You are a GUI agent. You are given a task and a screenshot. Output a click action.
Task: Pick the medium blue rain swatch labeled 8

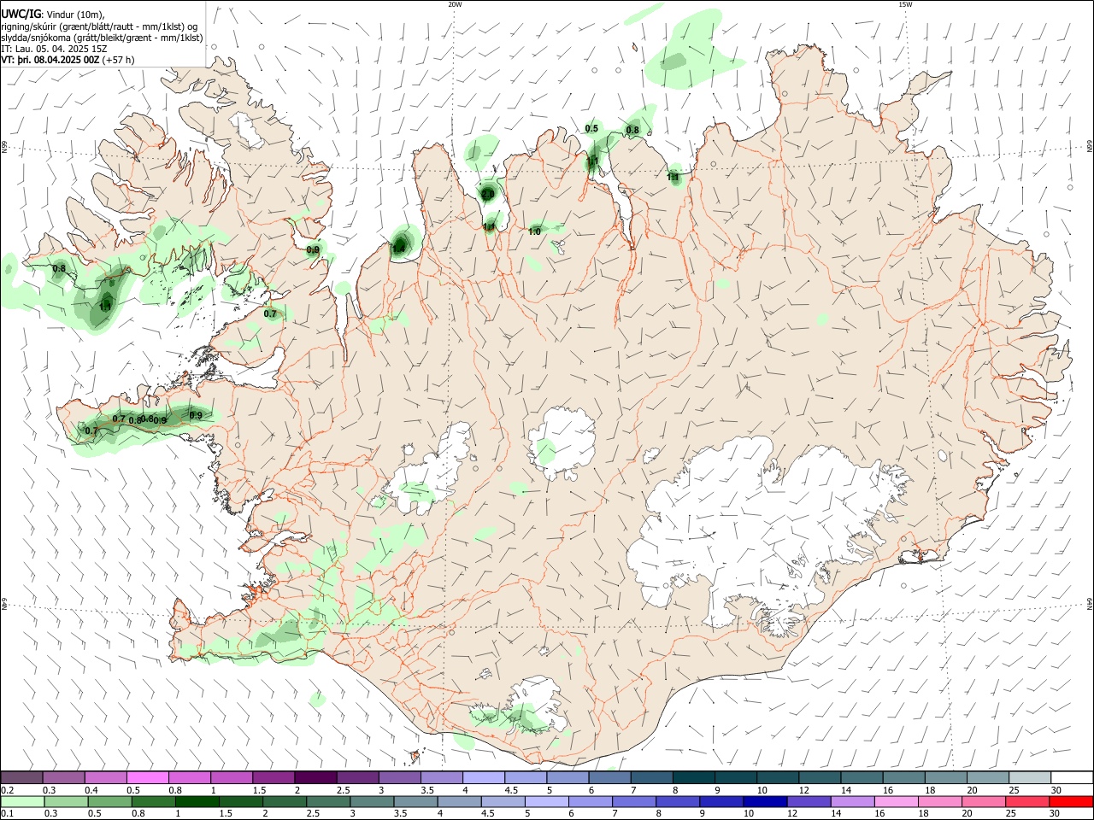[x=678, y=802]
